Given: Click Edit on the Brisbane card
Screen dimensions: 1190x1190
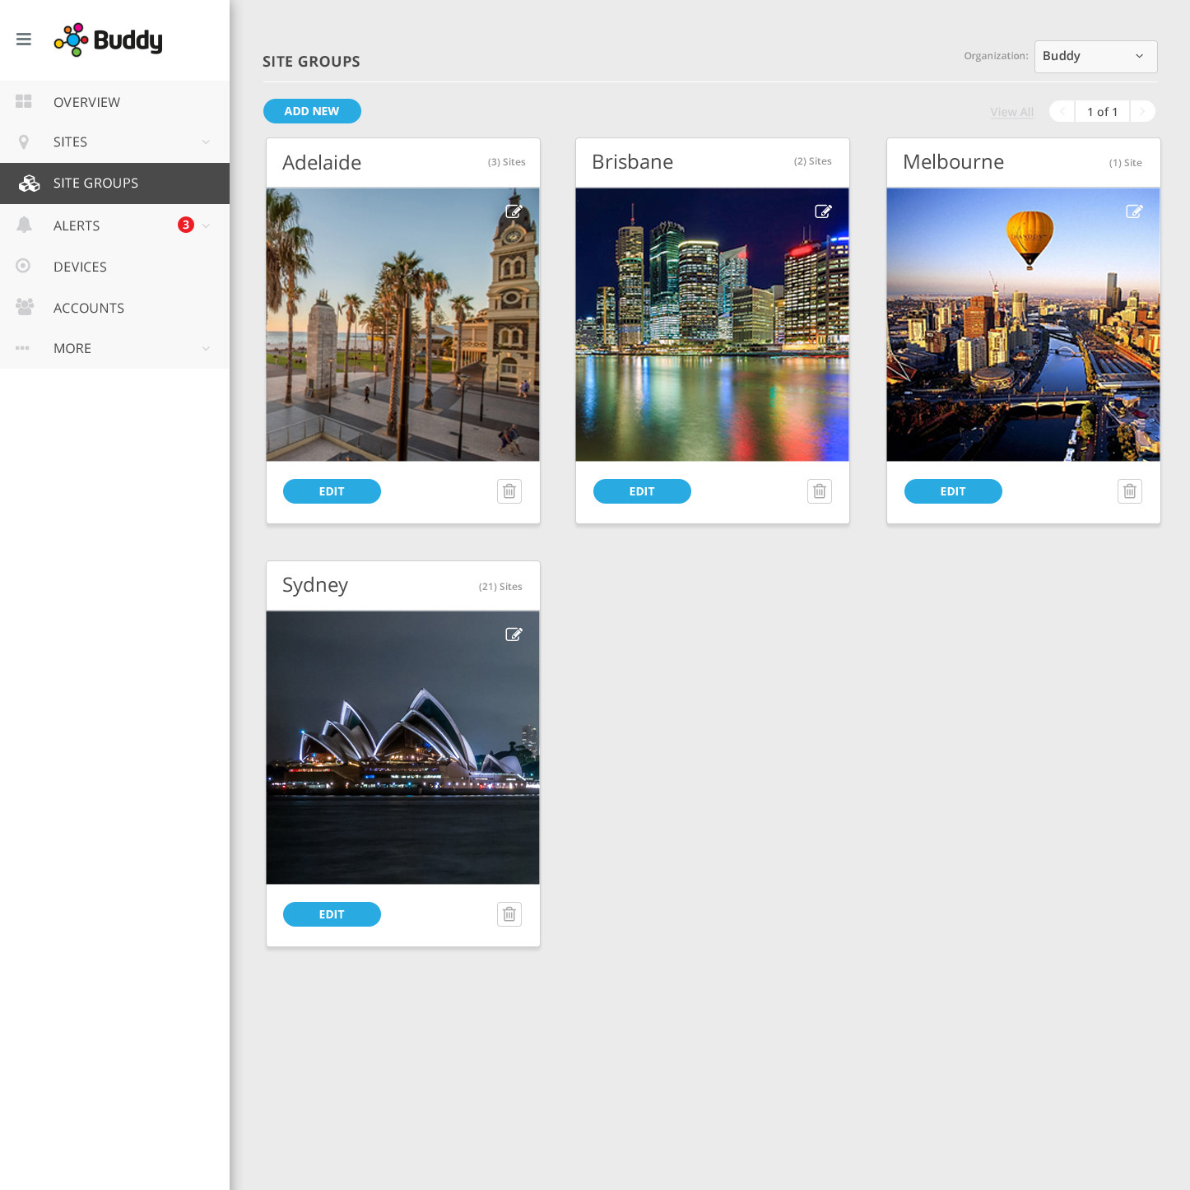Looking at the screenshot, I should 642,491.
